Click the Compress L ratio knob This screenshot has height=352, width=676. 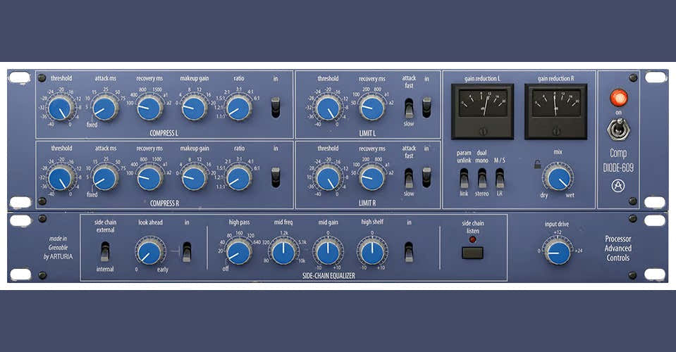tap(238, 108)
